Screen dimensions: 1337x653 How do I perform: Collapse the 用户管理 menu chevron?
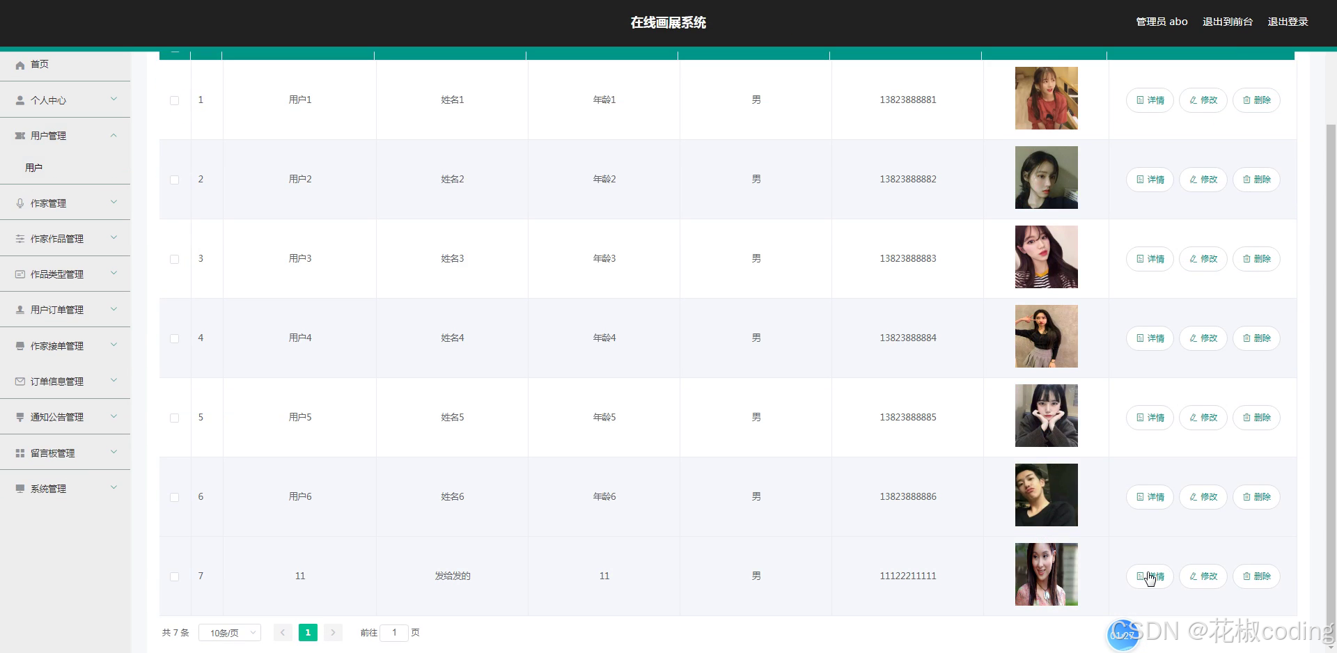114,135
